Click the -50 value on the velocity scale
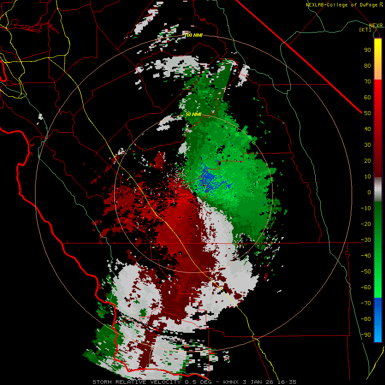The height and width of the screenshot is (385, 385). tap(366, 272)
